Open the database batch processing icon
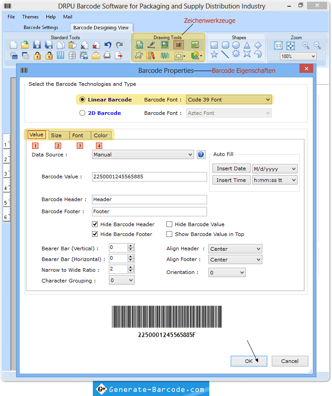The image size is (332, 396). point(72,55)
